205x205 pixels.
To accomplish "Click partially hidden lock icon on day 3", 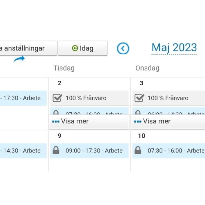I will (x=138, y=112).
